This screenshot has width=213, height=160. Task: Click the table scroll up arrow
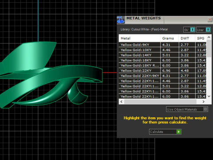coord(209,37)
